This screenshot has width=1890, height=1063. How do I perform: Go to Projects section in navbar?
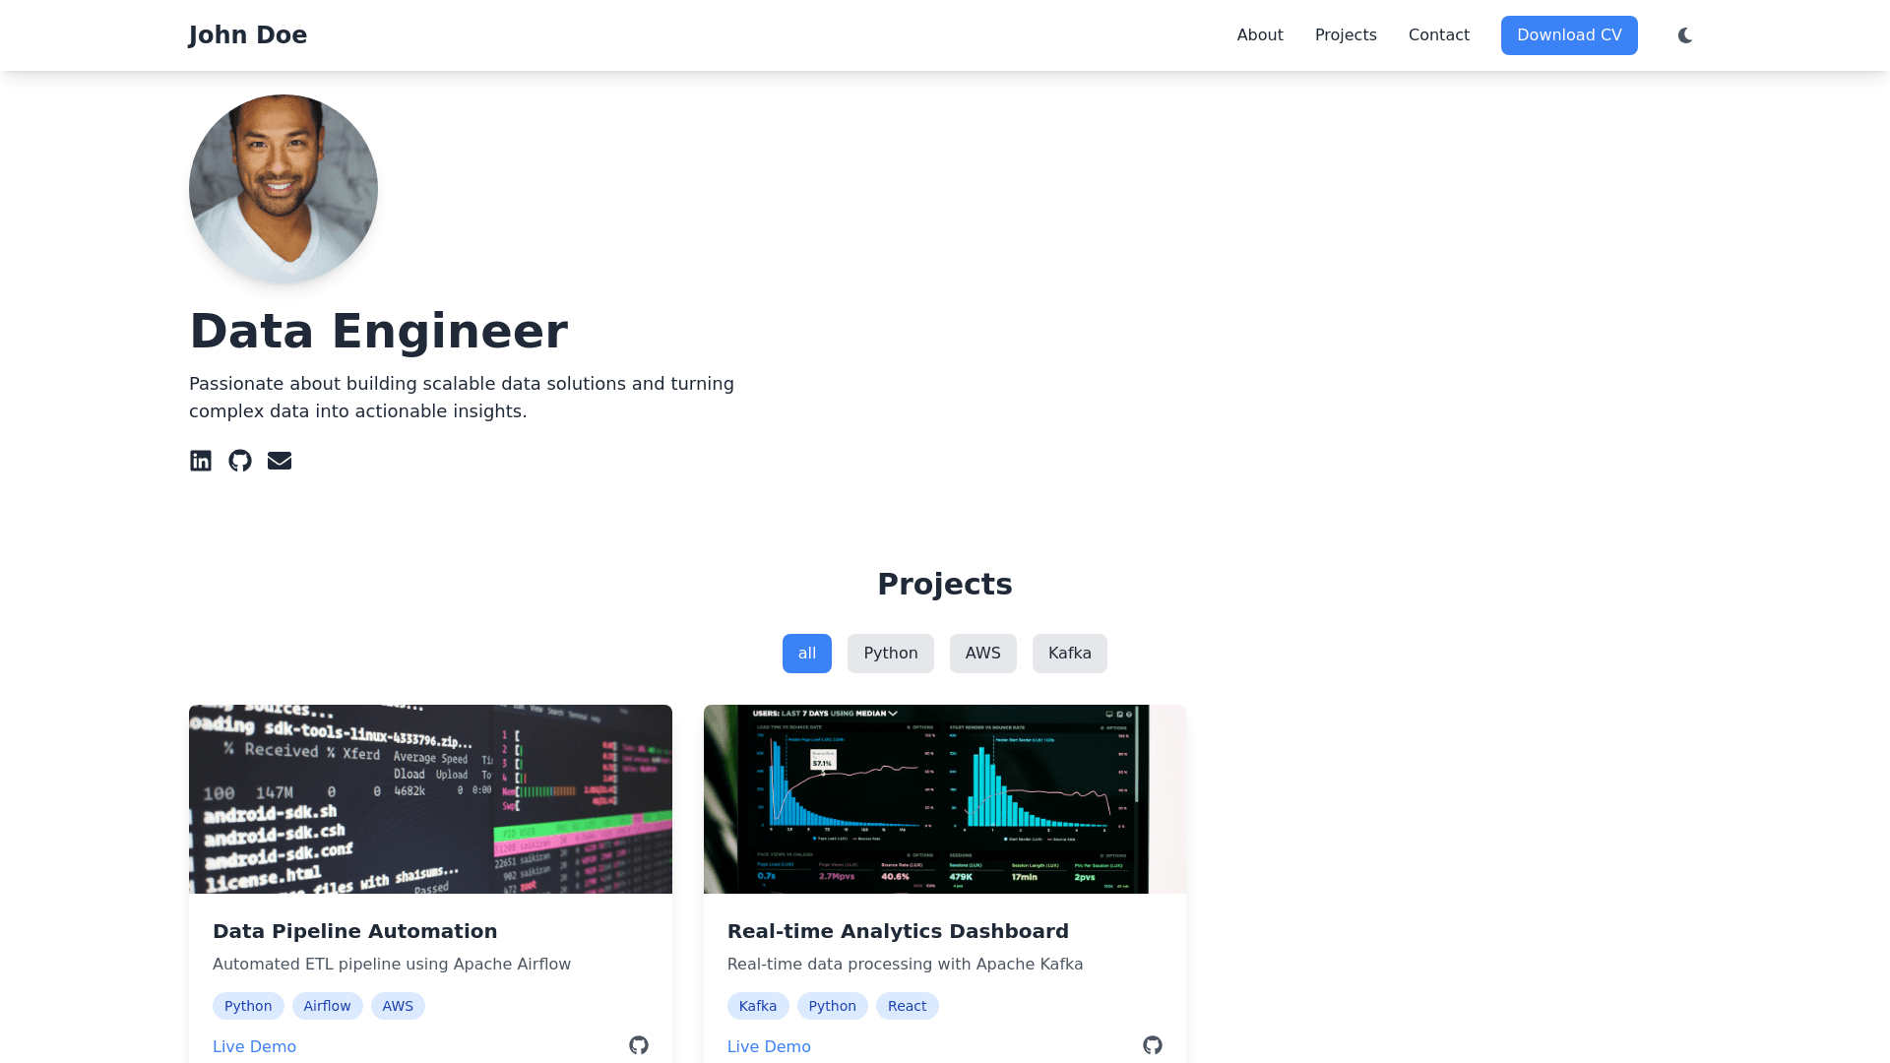(x=1346, y=35)
